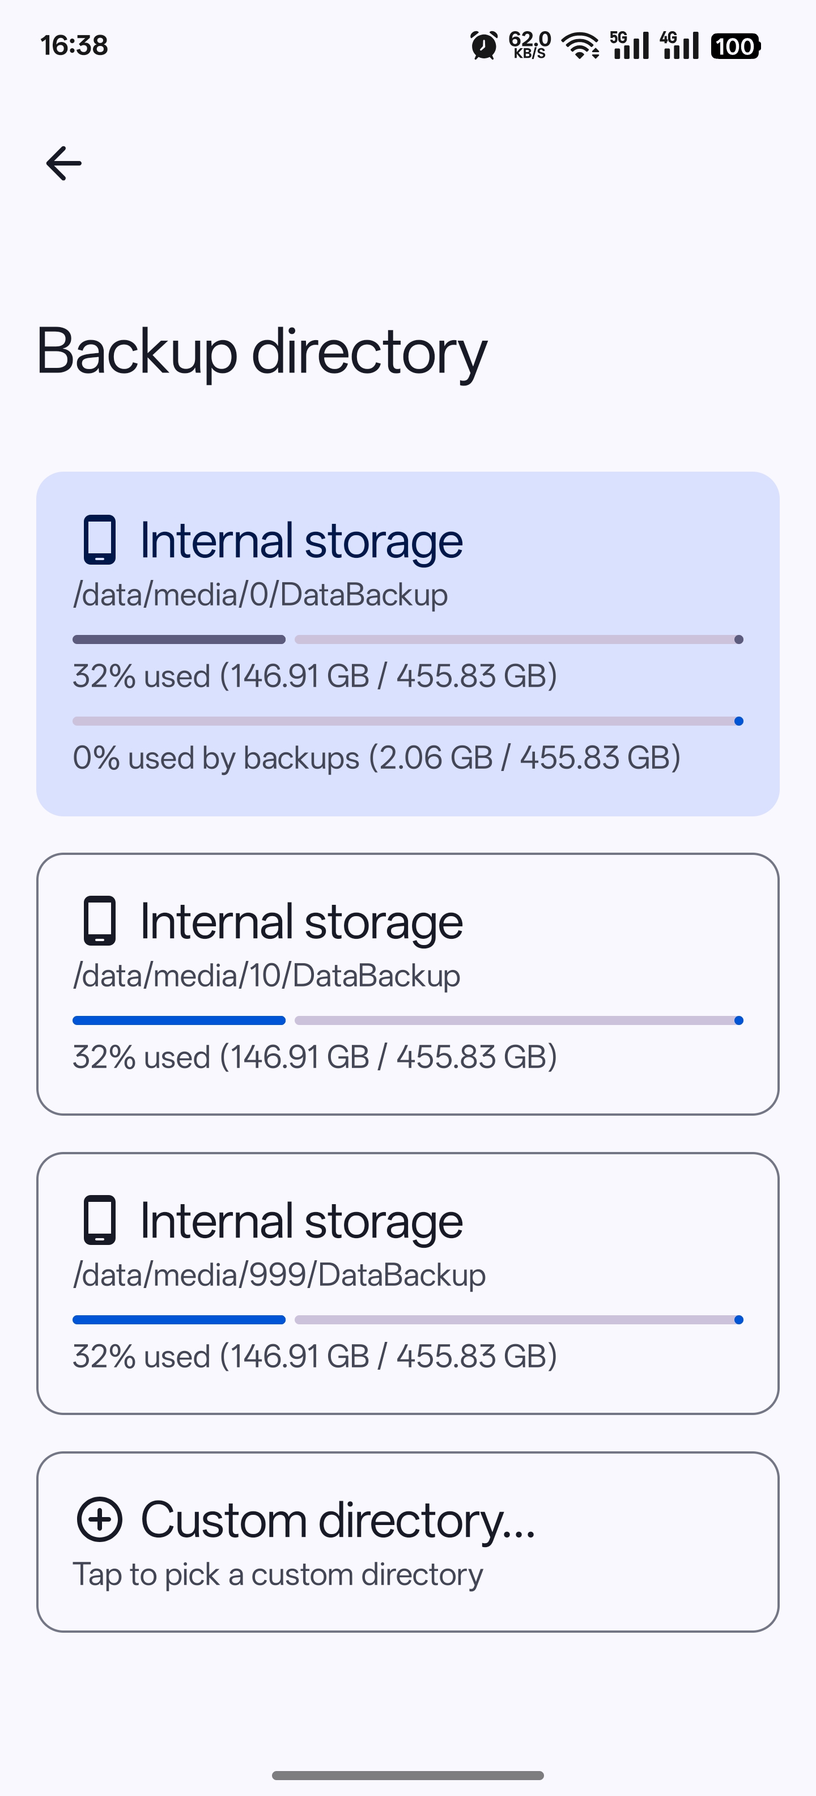Choose /data/media/10/DataBackup as backup location
816x1796 pixels.
tap(407, 989)
